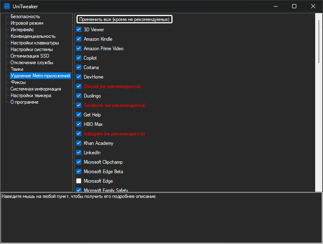Viewport: 323px width, 244px height.
Task: Click the vertical scrollbar of apps list
Action: (x=319, y=41)
